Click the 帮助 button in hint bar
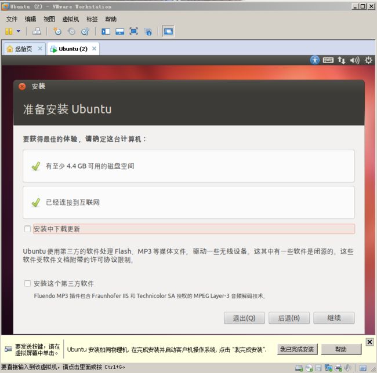This screenshot has height=373, width=377. [x=341, y=349]
